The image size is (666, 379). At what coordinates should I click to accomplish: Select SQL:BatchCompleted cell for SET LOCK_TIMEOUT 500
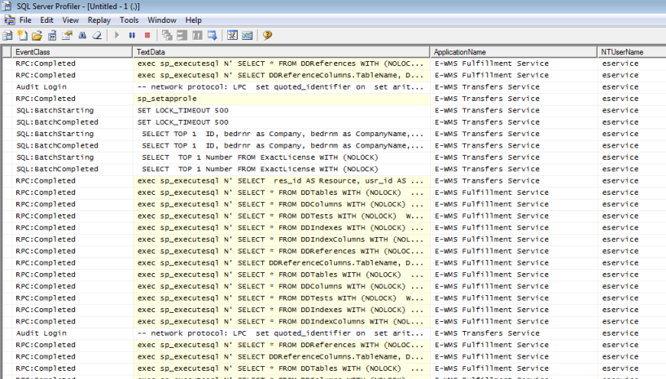72,122
